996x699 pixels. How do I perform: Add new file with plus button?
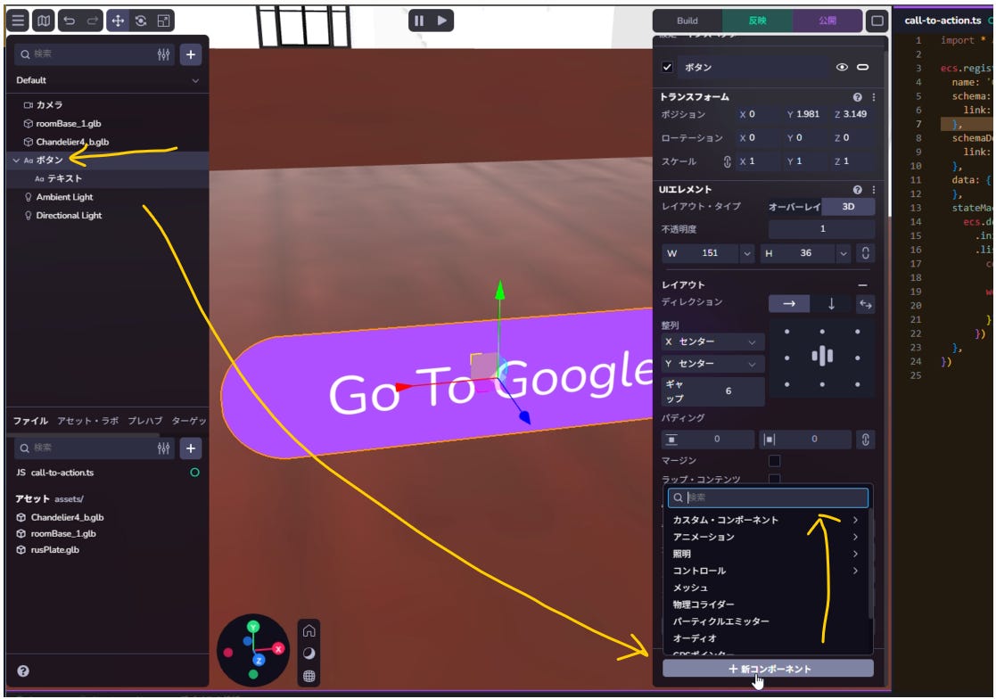tap(191, 448)
